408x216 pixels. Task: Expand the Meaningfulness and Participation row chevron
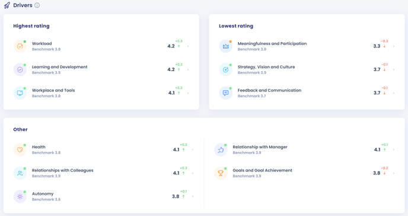tap(393, 46)
